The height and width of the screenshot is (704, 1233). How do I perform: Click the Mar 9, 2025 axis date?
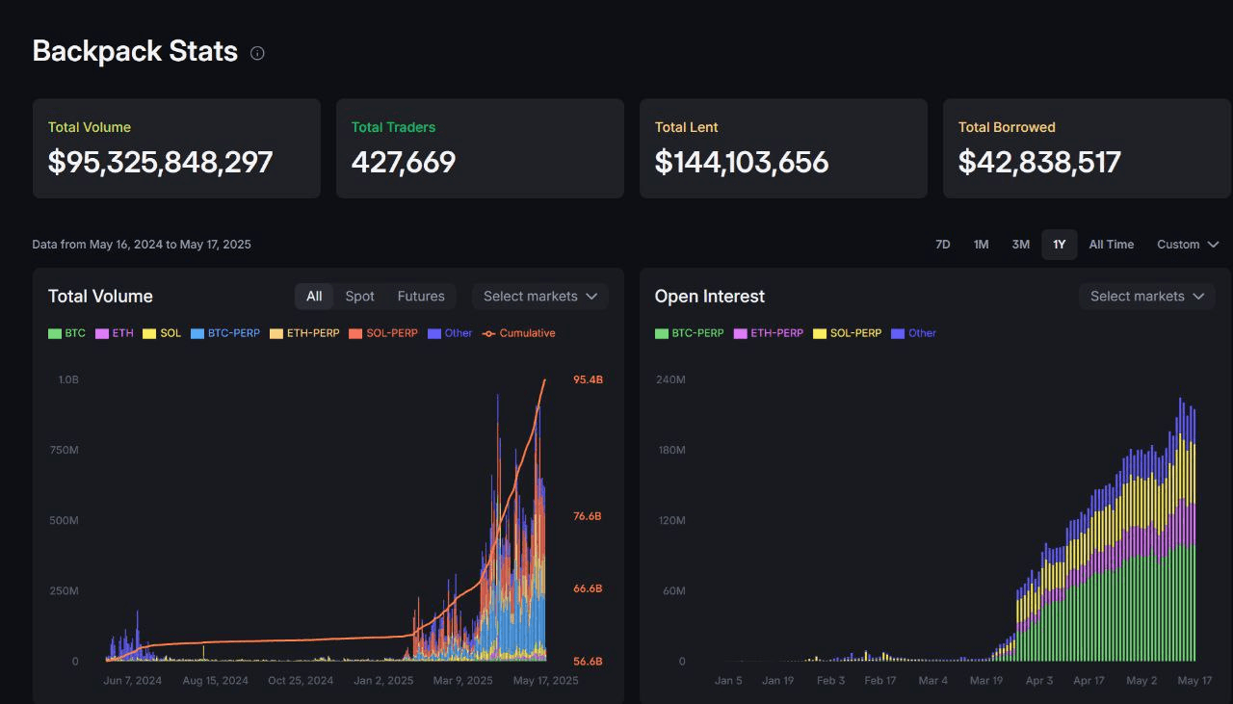tap(462, 681)
